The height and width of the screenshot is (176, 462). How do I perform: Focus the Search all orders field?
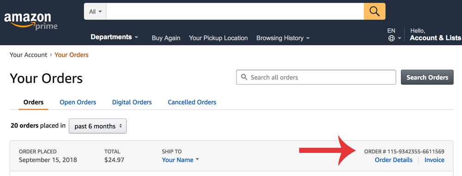pyautogui.click(x=316, y=77)
